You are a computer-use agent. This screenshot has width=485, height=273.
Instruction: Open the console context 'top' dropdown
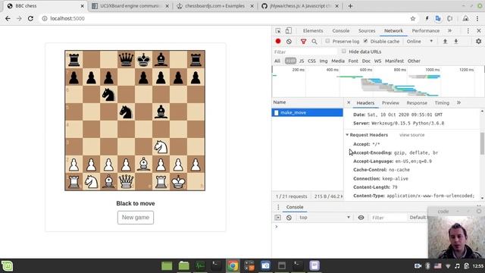pyautogui.click(x=324, y=218)
